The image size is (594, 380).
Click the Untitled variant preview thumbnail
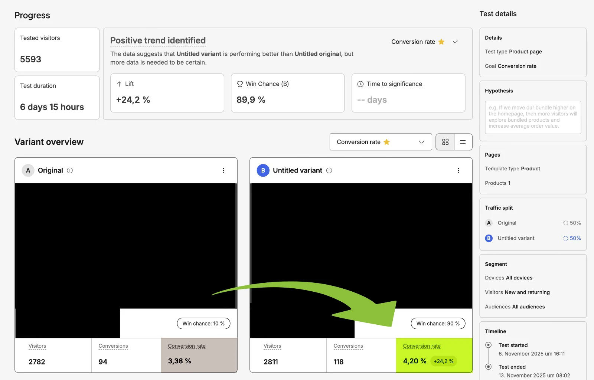[x=361, y=245]
